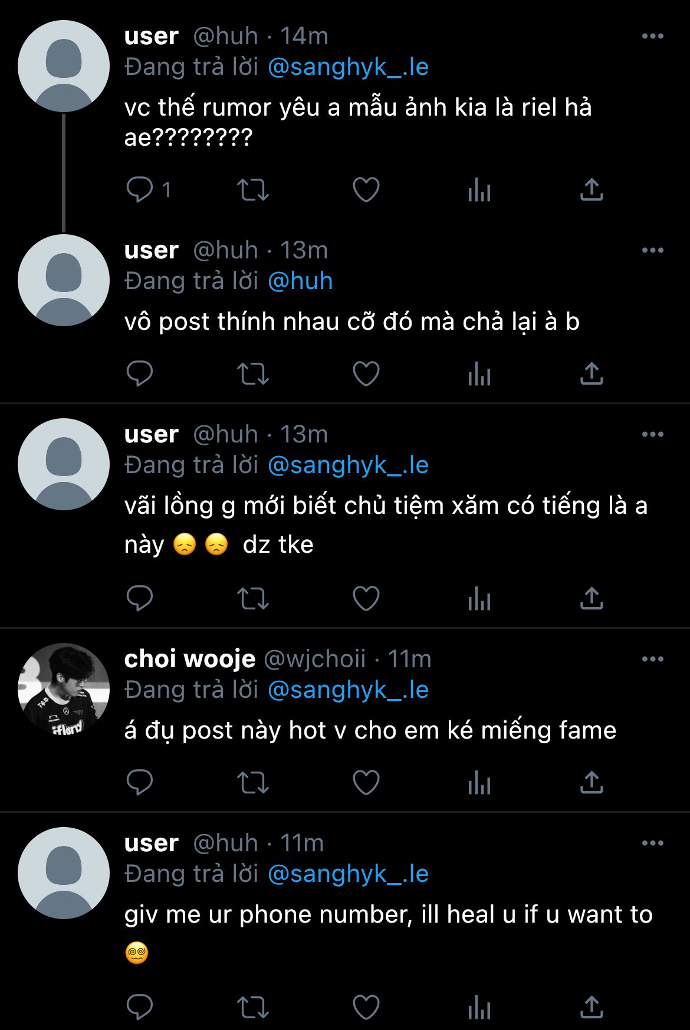Like choi wooje's reply
Screen dimensions: 690x1030
coord(366,783)
